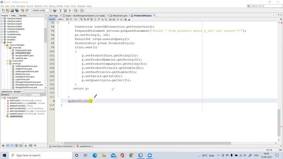
Task: Open the Refactor menu
Action: 38,6
